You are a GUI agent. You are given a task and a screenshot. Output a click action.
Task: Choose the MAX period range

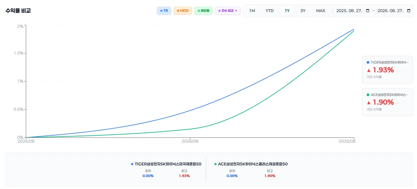pos(321,11)
